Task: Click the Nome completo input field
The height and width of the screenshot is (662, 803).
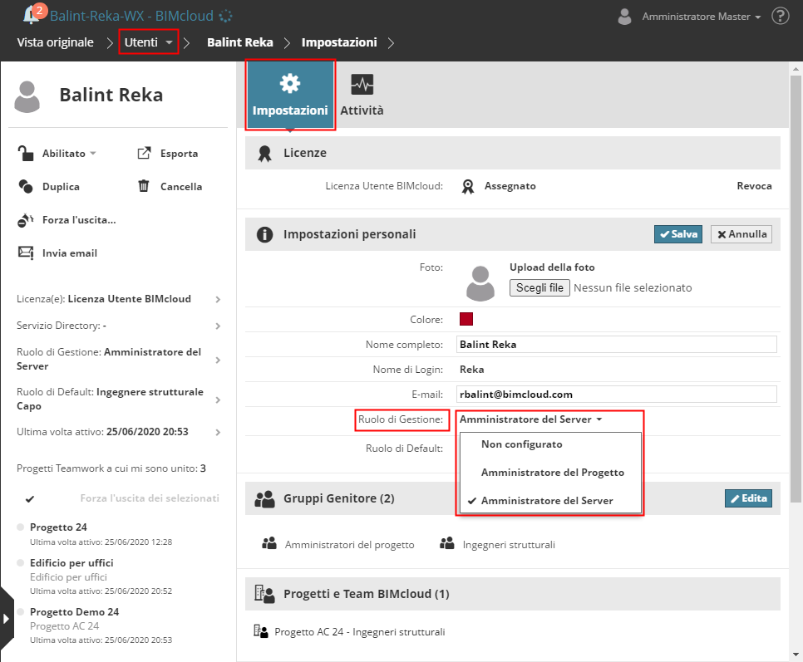Action: [616, 345]
